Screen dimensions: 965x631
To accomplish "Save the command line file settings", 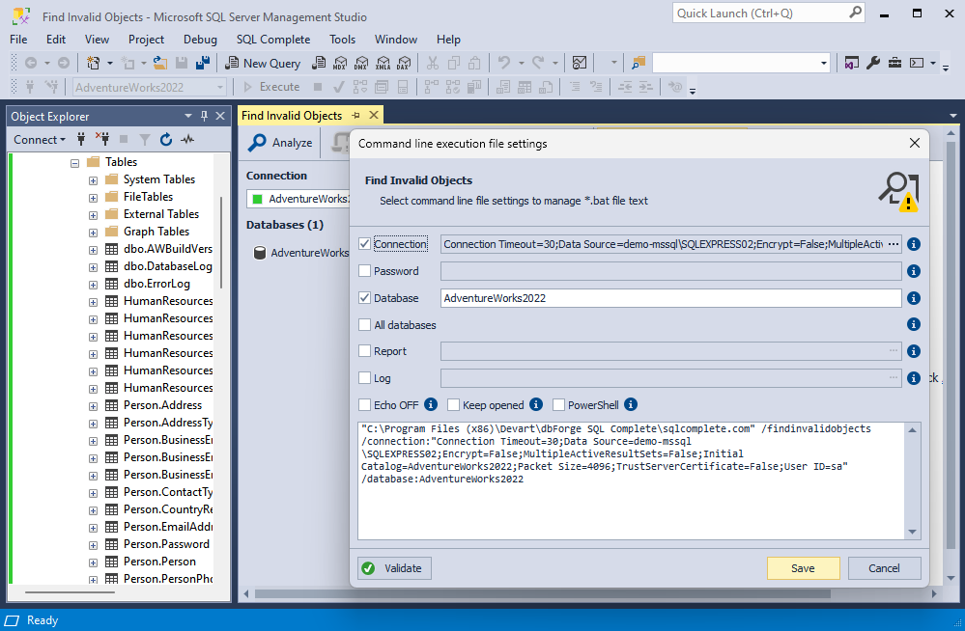I will (x=803, y=567).
